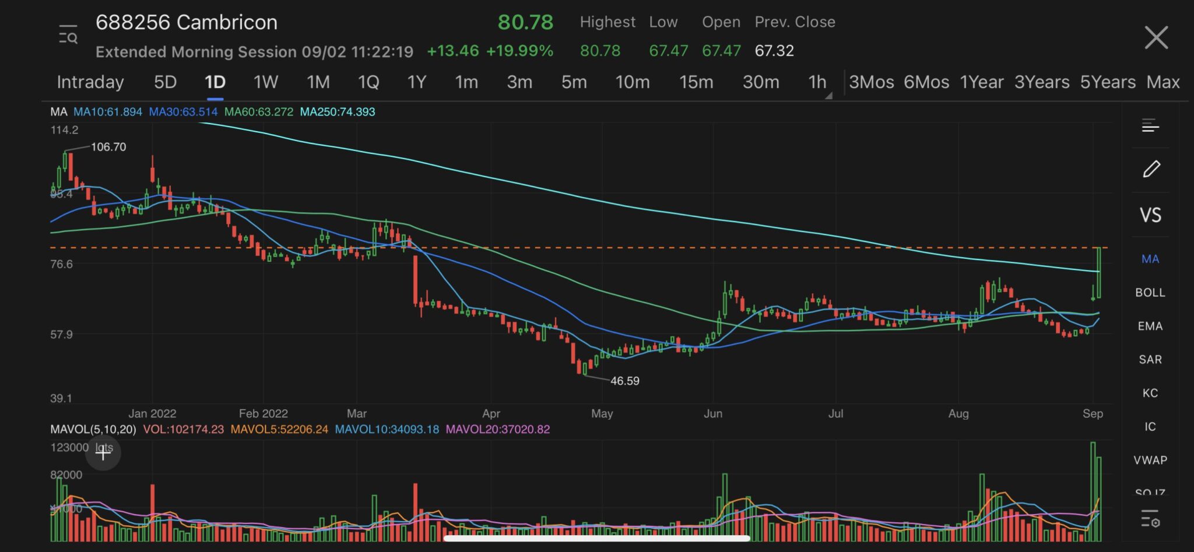The width and height of the screenshot is (1194, 552).
Task: Close the full-screen chart view
Action: 1156,38
